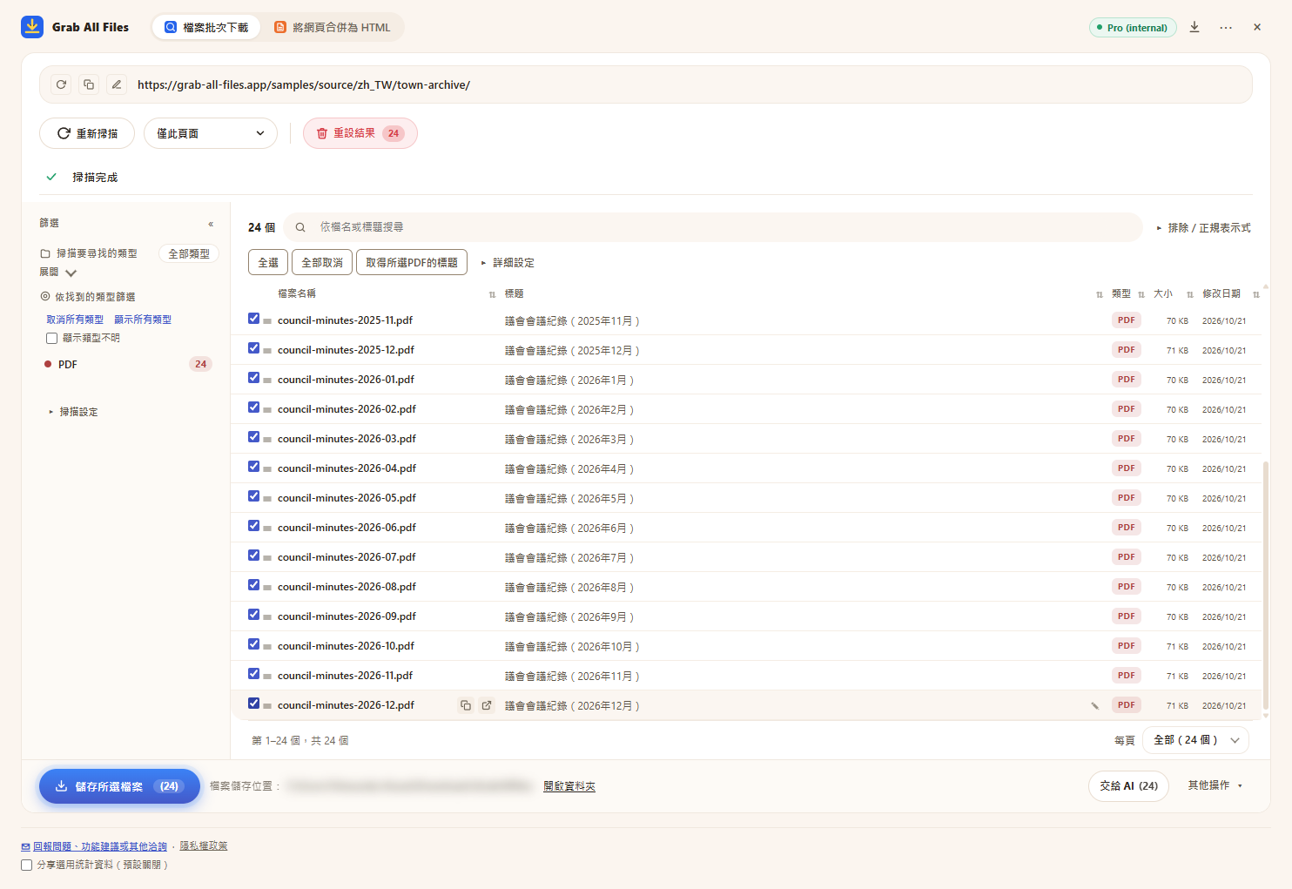
Task: Click the sort icon after 修改日期
Action: click(x=1256, y=294)
